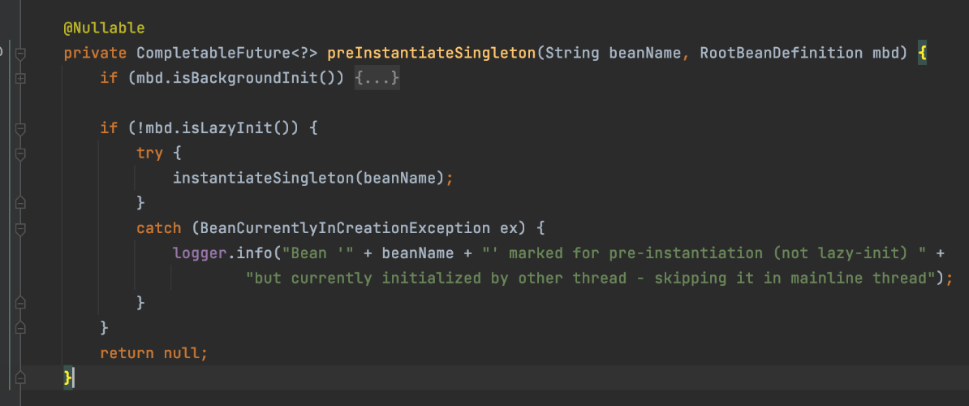Click the preInstantiateSingleton method name
Image resolution: width=969 pixels, height=406 pixels.
tap(431, 54)
